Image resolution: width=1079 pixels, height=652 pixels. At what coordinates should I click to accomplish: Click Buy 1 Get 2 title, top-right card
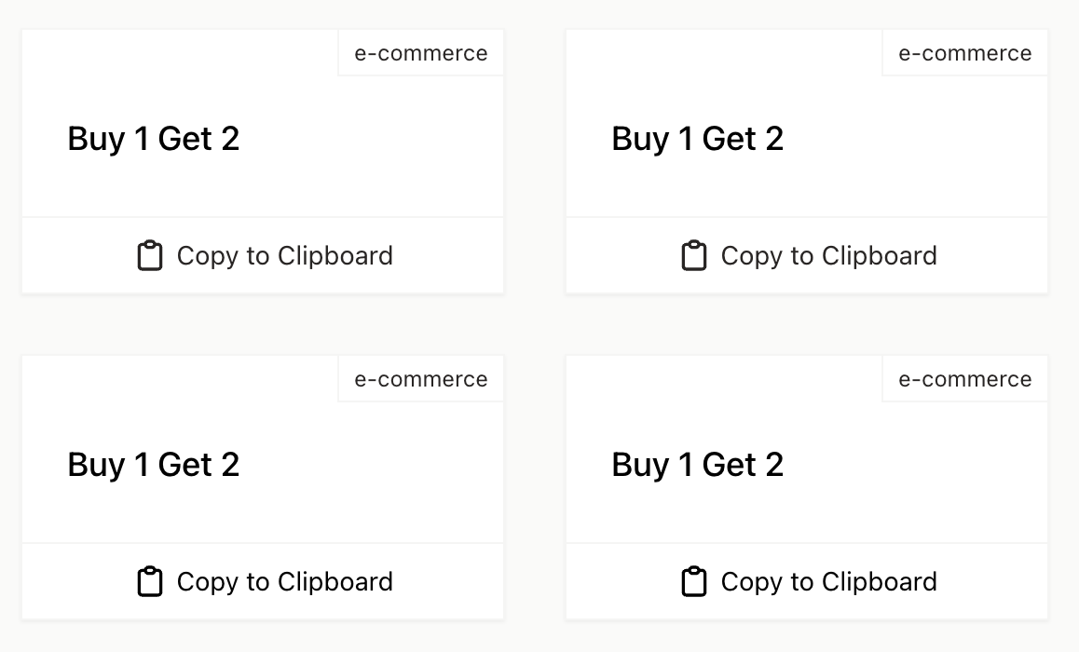(x=698, y=139)
